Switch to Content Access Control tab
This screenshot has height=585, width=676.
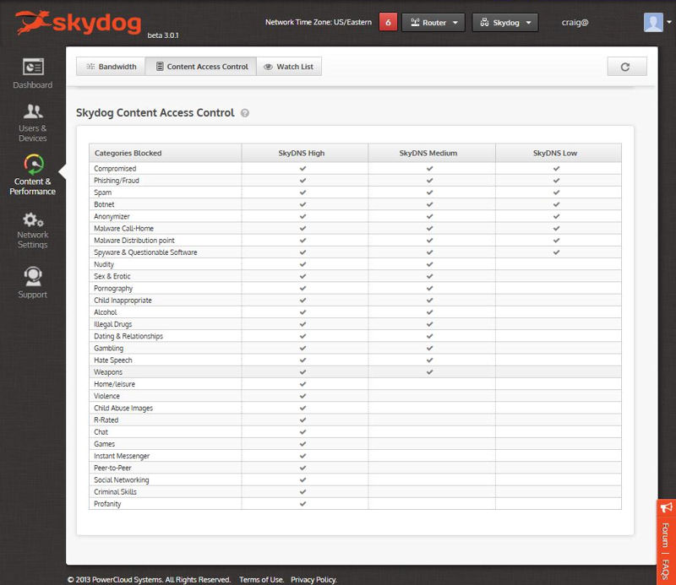[201, 67]
